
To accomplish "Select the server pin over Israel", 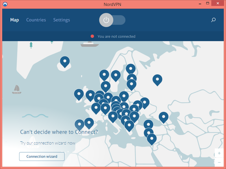I will pyautogui.click(x=152, y=139).
